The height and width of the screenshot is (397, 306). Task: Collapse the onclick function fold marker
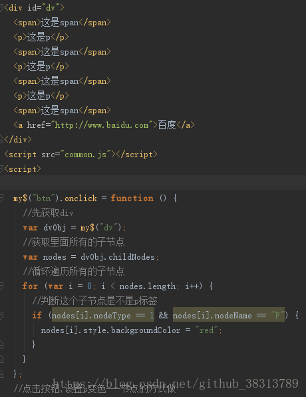pyautogui.click(x=1, y=198)
